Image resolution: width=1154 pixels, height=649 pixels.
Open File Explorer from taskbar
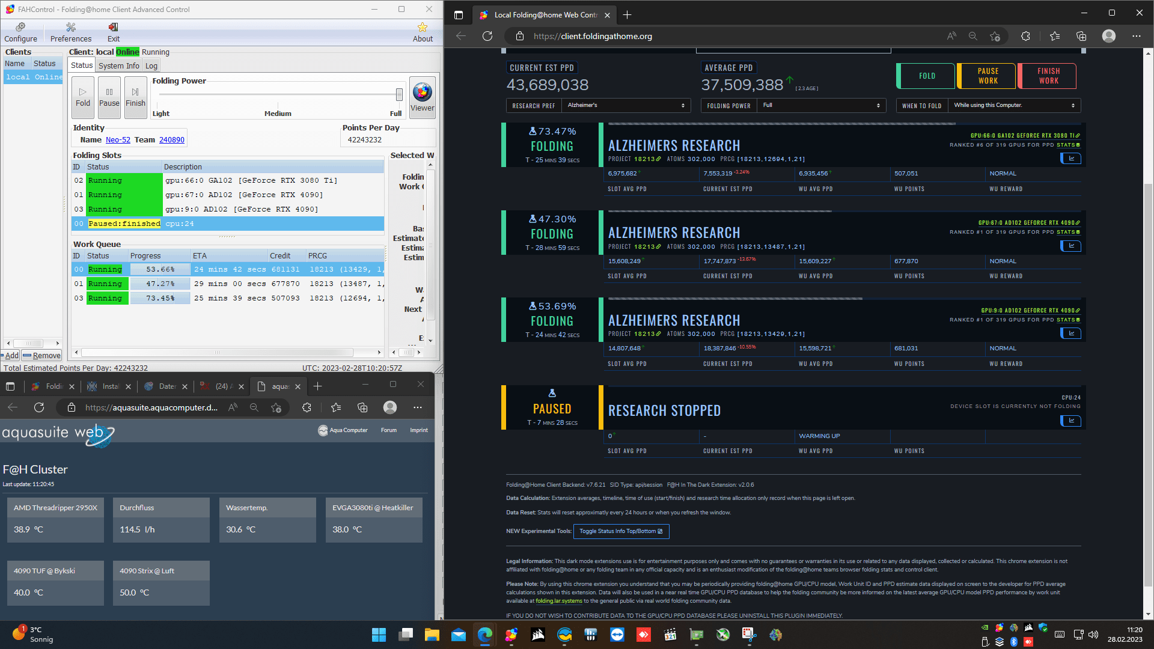coord(432,635)
